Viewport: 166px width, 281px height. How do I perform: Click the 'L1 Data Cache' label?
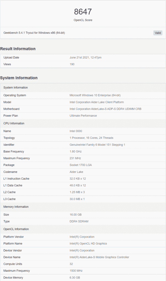[13, 186]
